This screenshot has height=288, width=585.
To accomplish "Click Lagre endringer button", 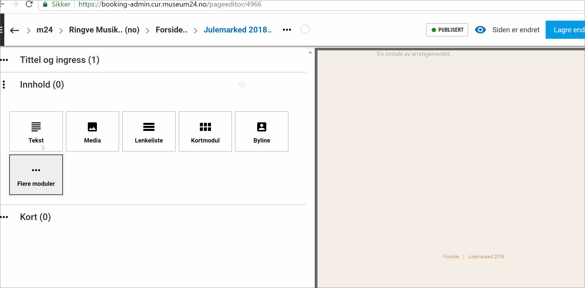I will tap(565, 30).
